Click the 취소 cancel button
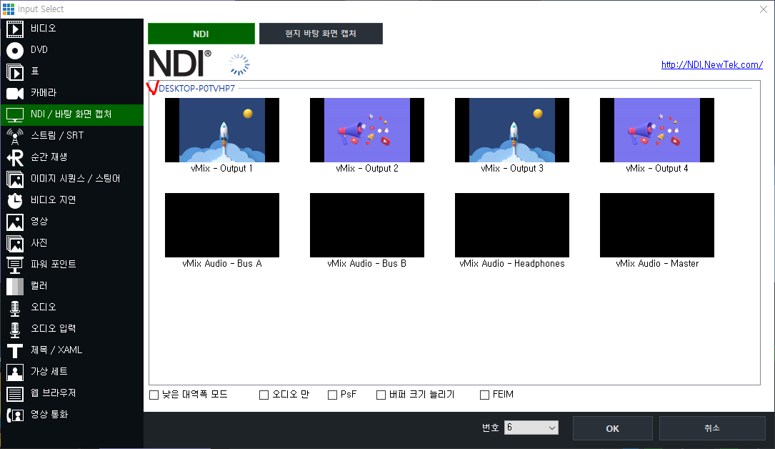The height and width of the screenshot is (449, 775). [712, 428]
